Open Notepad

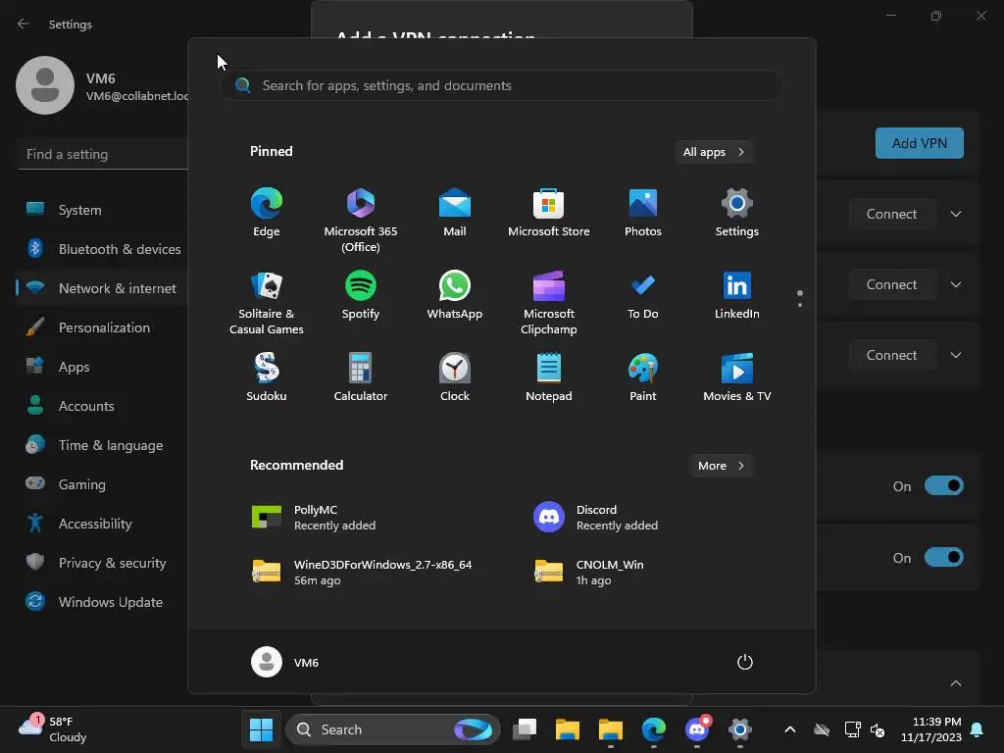[x=549, y=377]
